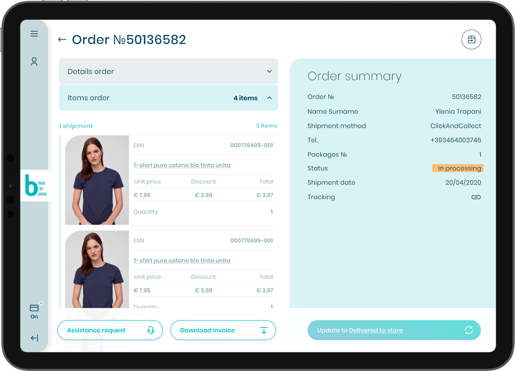
Task: Click the payment card status icon
Action: [34, 308]
